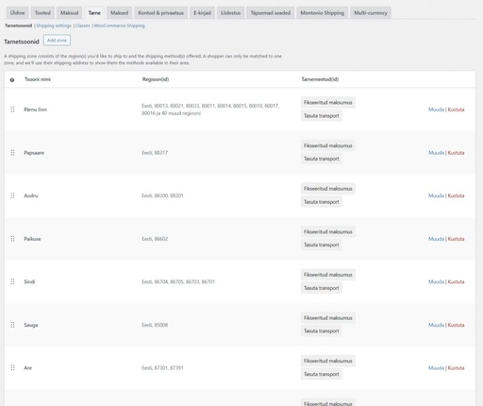Open the WooCommerce Shipping sub-link
The width and height of the screenshot is (483, 406).
(120, 25)
